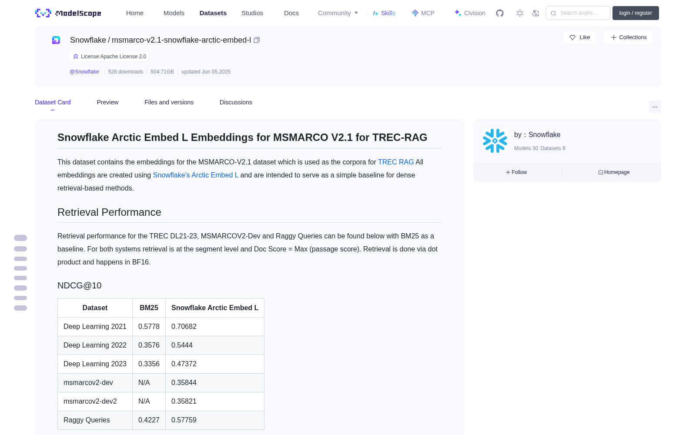Open the Snowflake organization avatar
696x435 pixels.
[495, 141]
